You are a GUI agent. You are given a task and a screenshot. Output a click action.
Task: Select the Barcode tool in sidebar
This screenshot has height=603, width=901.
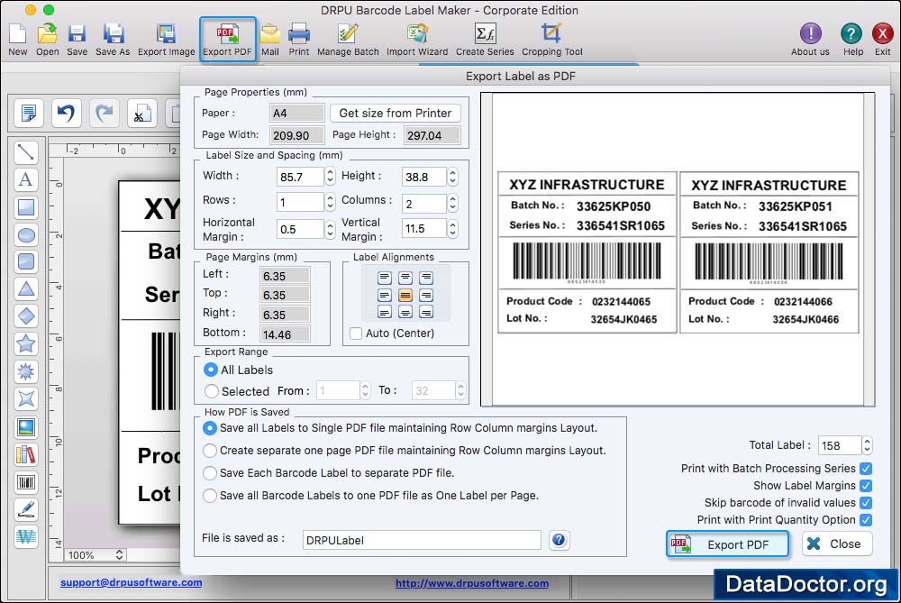[26, 481]
